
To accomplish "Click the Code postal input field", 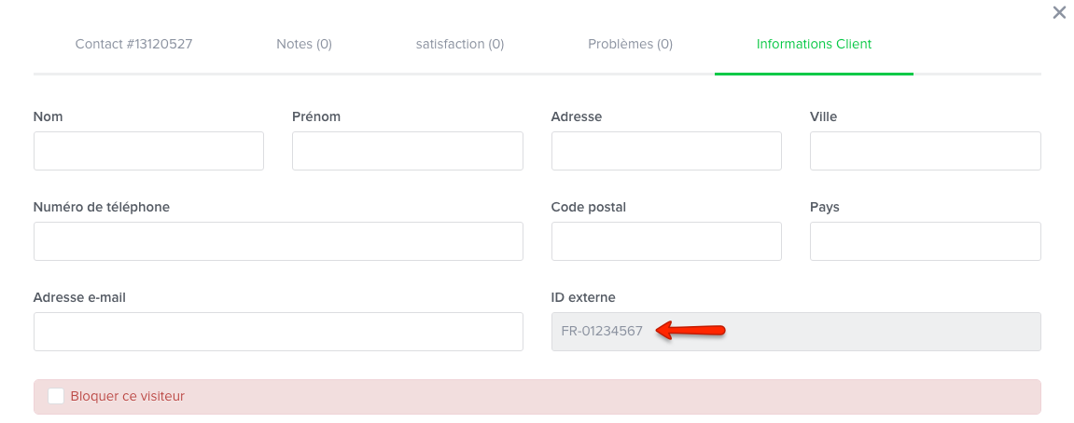I will [666, 241].
